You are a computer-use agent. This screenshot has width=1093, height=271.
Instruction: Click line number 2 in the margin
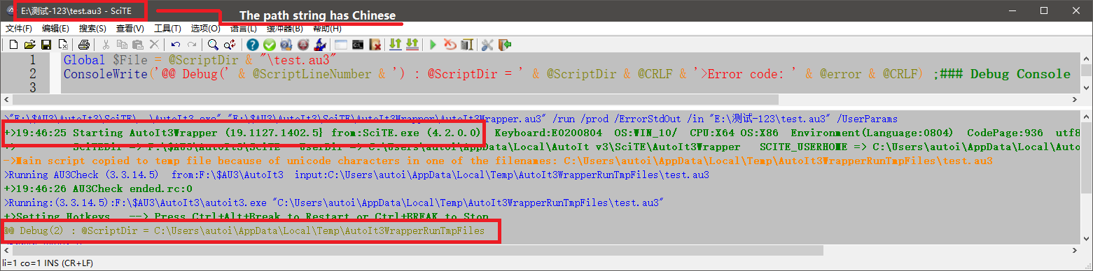point(32,74)
